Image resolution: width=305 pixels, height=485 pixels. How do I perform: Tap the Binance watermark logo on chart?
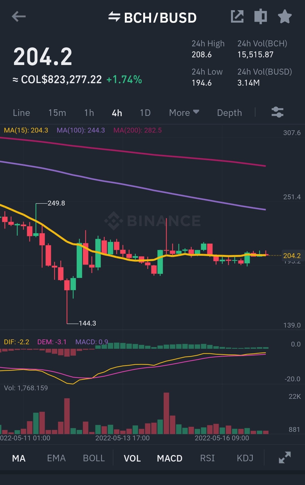coord(152,221)
